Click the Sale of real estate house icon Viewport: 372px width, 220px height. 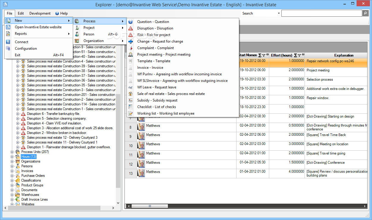tap(130, 94)
